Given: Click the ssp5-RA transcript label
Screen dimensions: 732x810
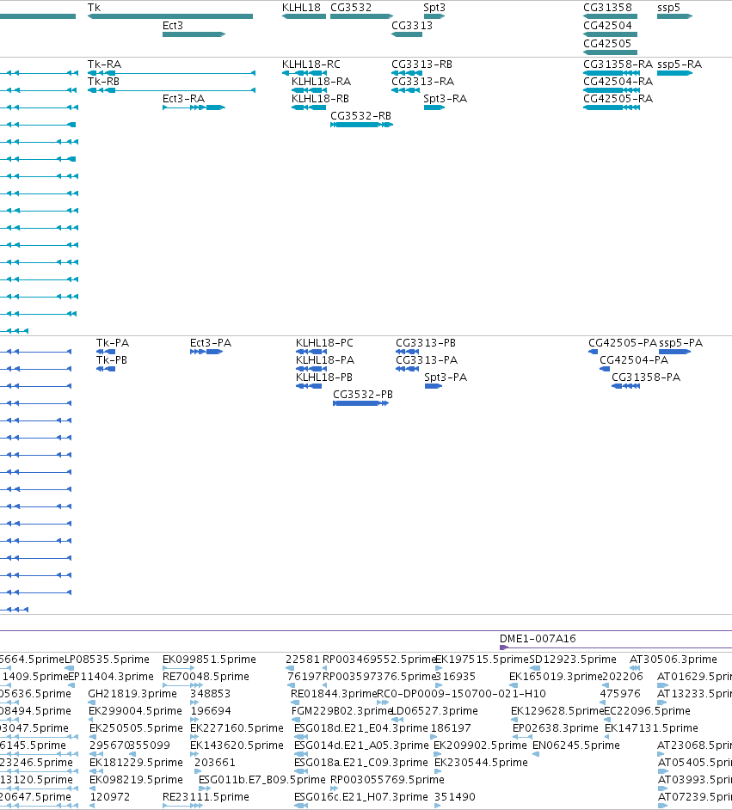Looking at the screenshot, I should click(680, 64).
